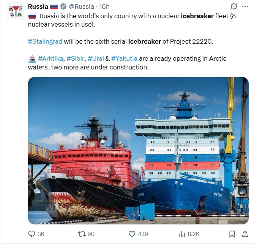The height and width of the screenshot is (244, 257).
Task: Open the Russia profile avatar
Action: pos(16,10)
